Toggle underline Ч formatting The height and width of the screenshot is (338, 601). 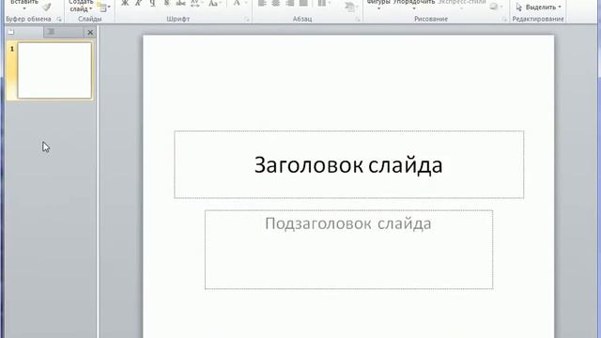point(152,4)
